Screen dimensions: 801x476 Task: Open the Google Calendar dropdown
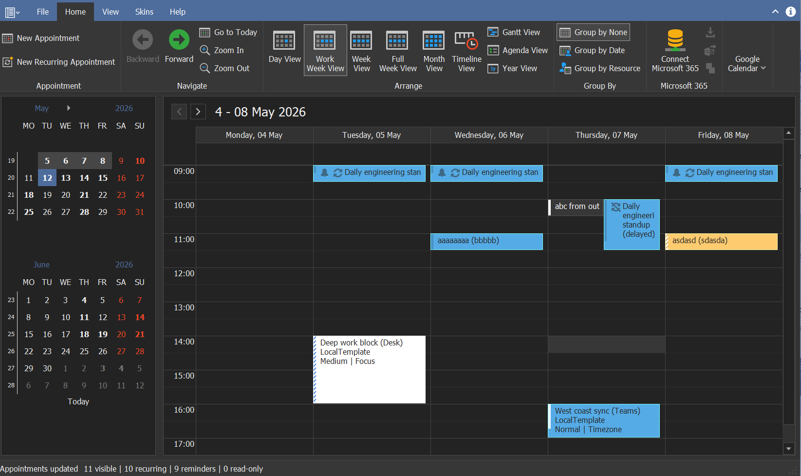pos(747,63)
